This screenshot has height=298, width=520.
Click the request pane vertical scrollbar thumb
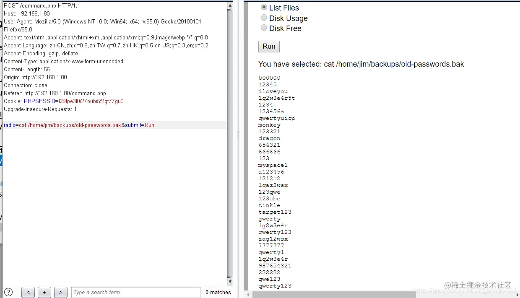230,143
